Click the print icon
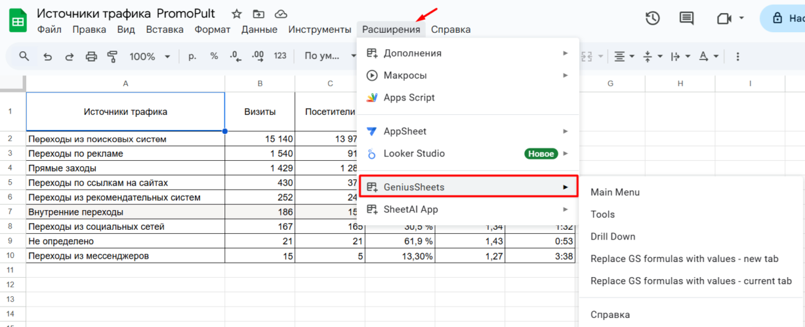805x327 pixels. coord(91,56)
